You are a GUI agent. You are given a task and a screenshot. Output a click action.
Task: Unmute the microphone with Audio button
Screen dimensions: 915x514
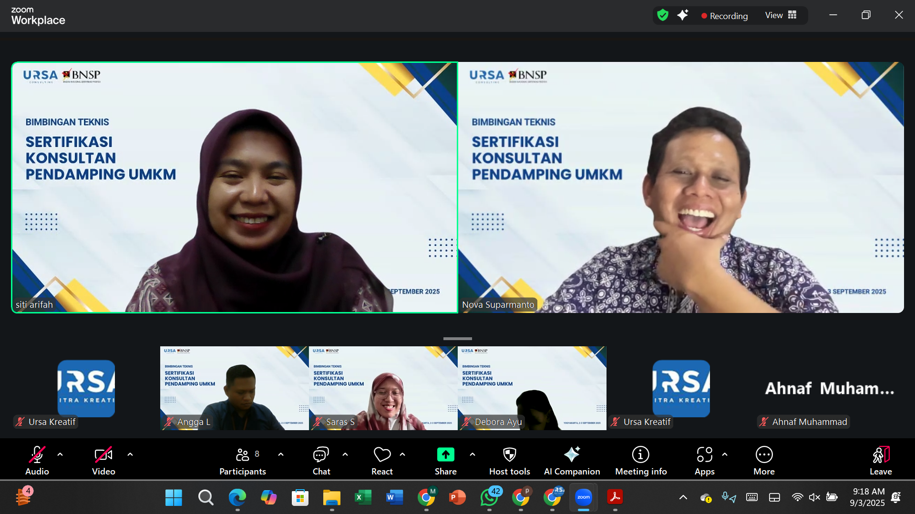(37, 460)
